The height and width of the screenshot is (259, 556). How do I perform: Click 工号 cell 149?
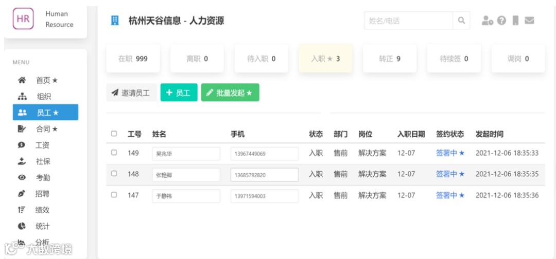coord(133,153)
